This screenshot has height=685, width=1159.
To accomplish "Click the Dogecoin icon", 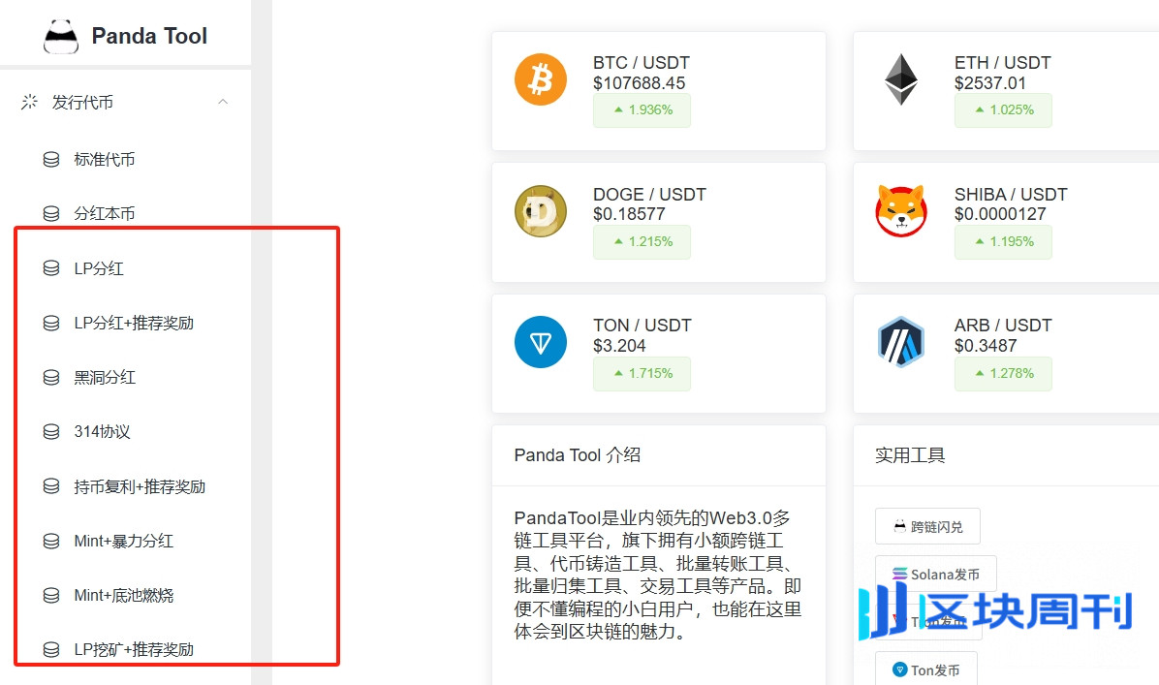I will [x=541, y=210].
